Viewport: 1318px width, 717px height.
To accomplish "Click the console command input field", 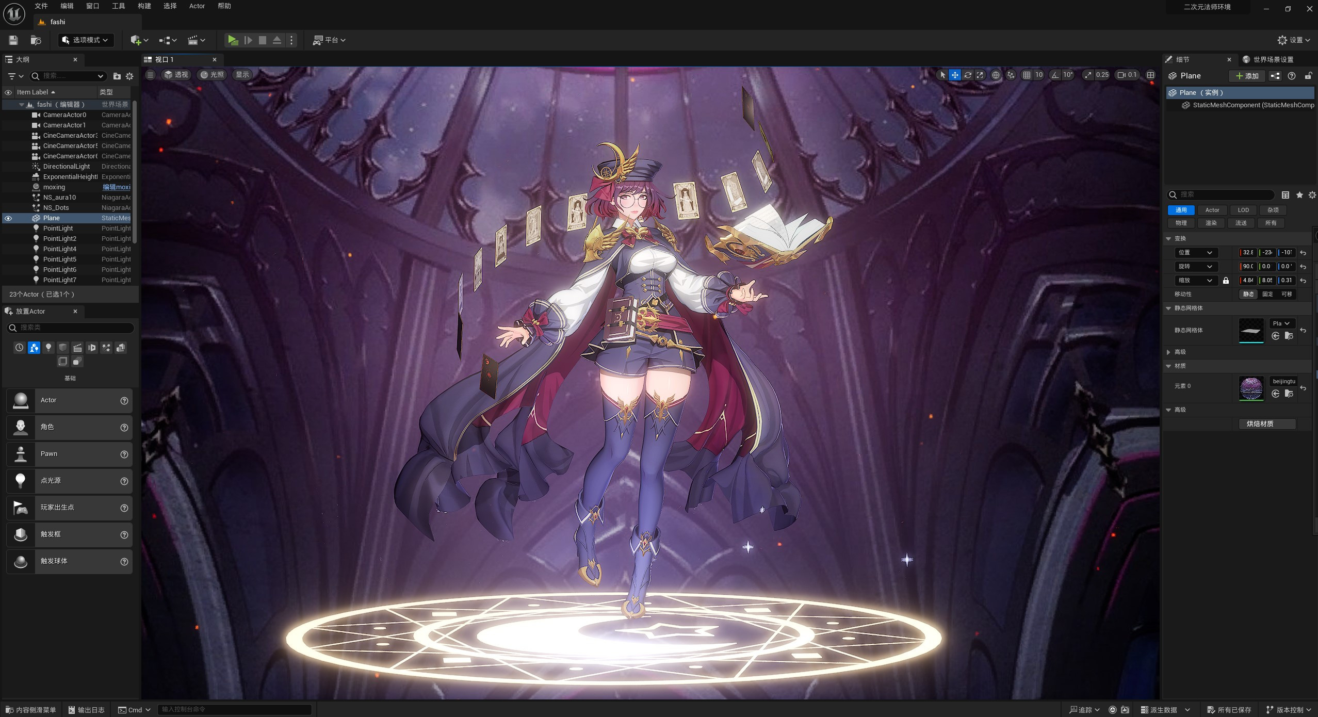I will tap(234, 710).
